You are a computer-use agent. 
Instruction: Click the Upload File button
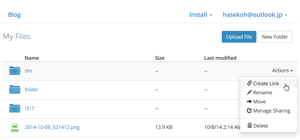click(239, 37)
